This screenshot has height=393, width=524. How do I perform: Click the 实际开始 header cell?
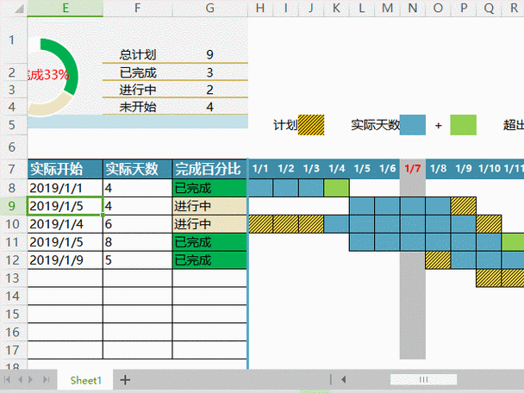coord(65,169)
